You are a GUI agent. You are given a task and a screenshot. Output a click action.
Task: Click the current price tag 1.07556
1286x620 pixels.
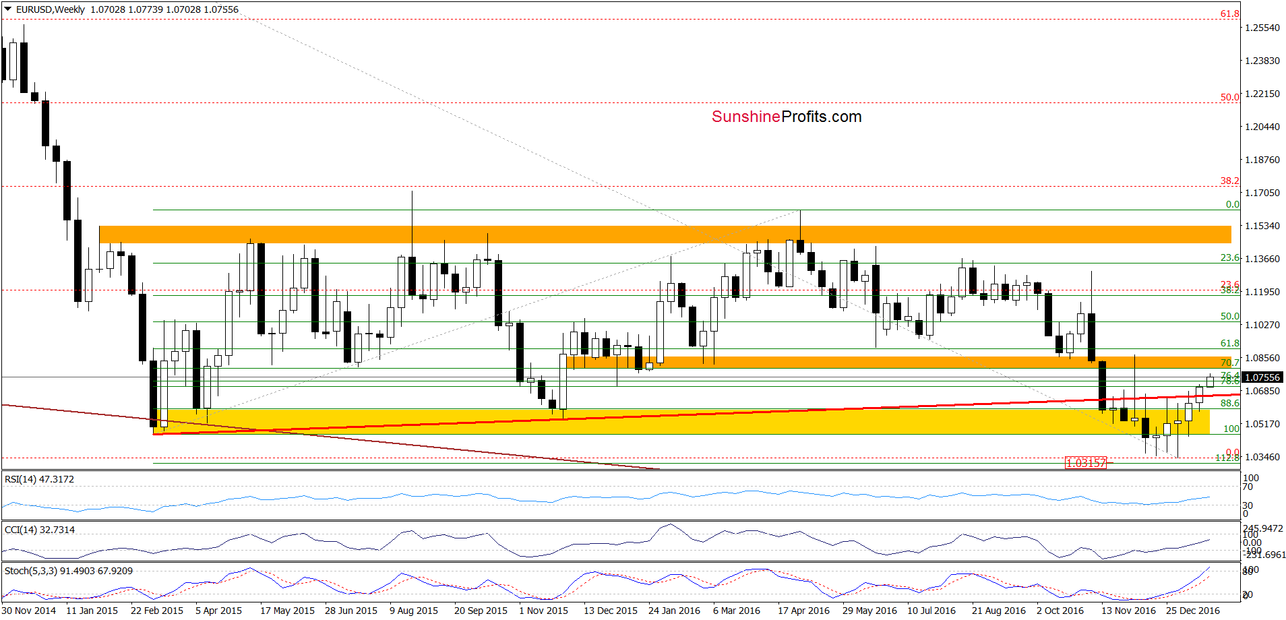[1262, 377]
